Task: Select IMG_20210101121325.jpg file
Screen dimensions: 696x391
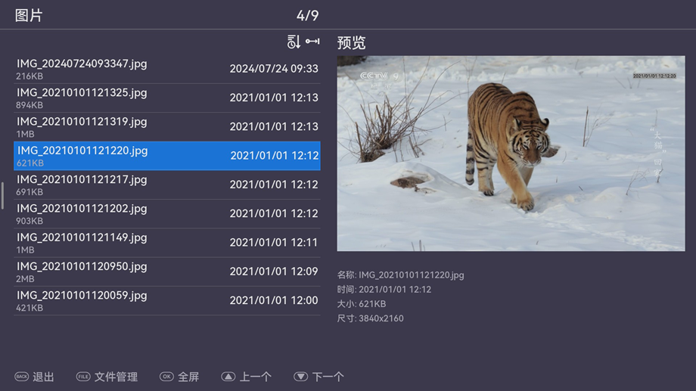Action: [x=166, y=98]
